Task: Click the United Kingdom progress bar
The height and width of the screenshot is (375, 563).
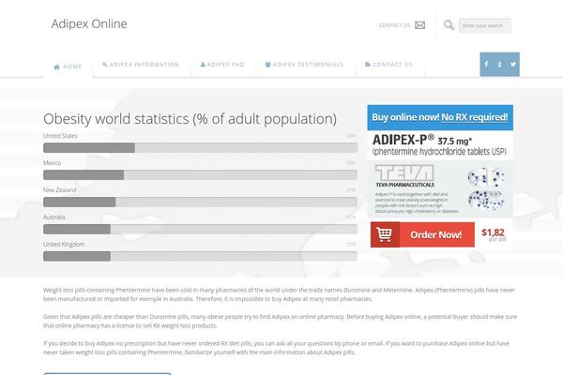Action: pos(200,256)
